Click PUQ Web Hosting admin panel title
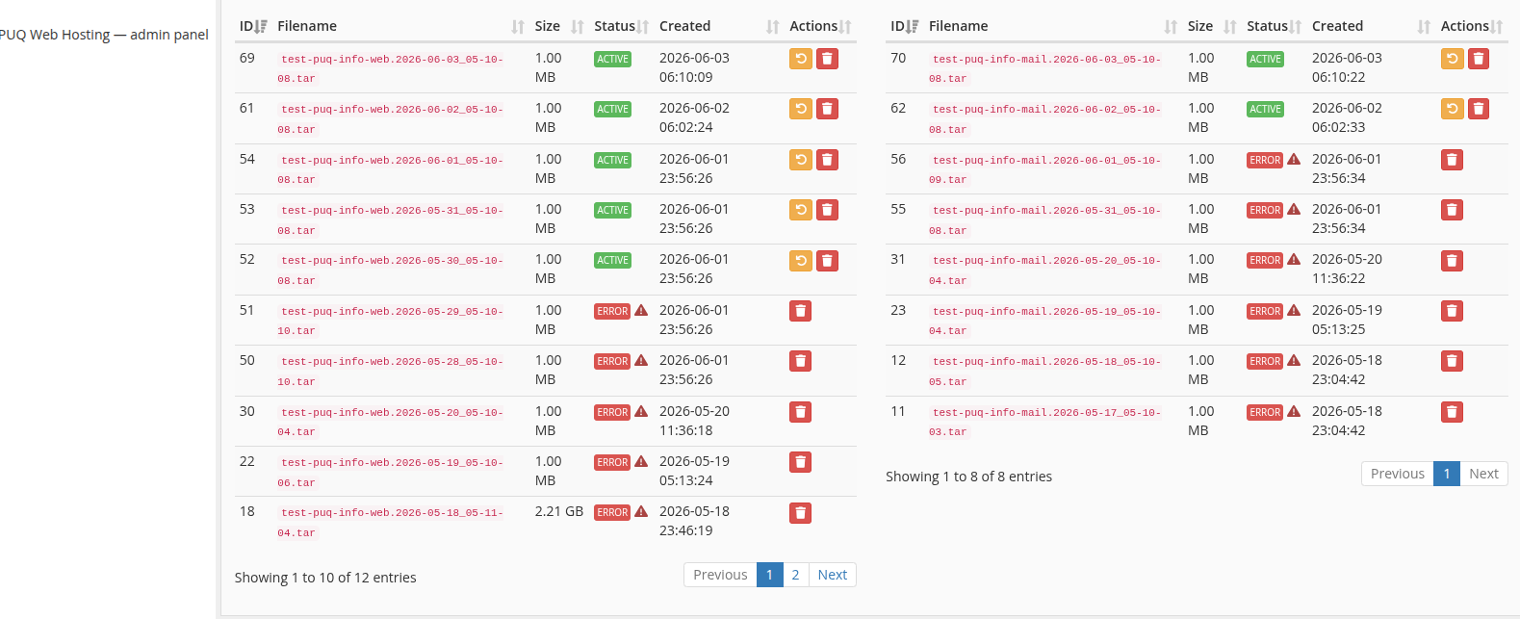 (x=104, y=35)
